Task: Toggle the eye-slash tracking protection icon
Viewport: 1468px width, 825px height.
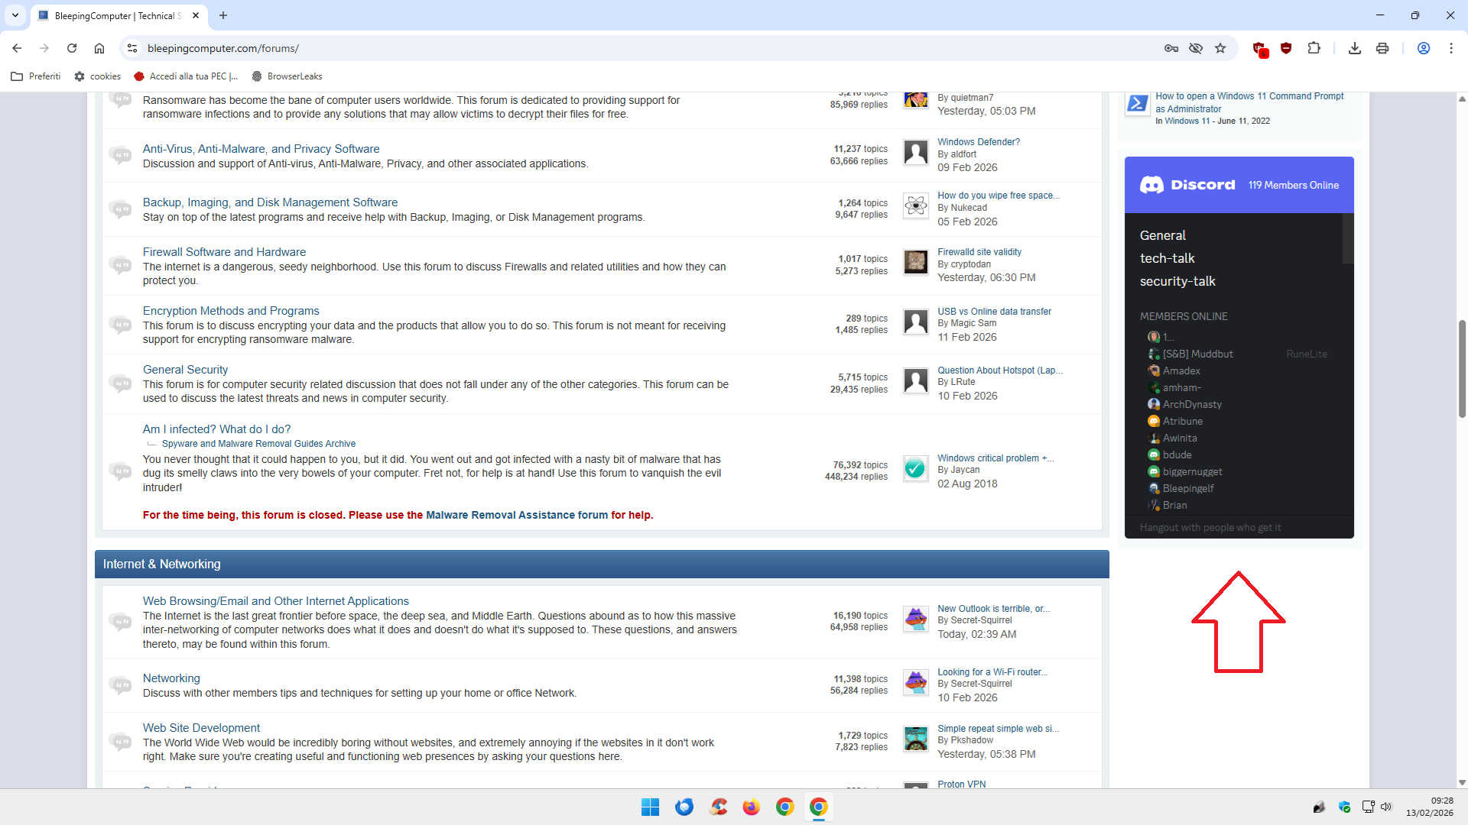Action: click(x=1196, y=48)
